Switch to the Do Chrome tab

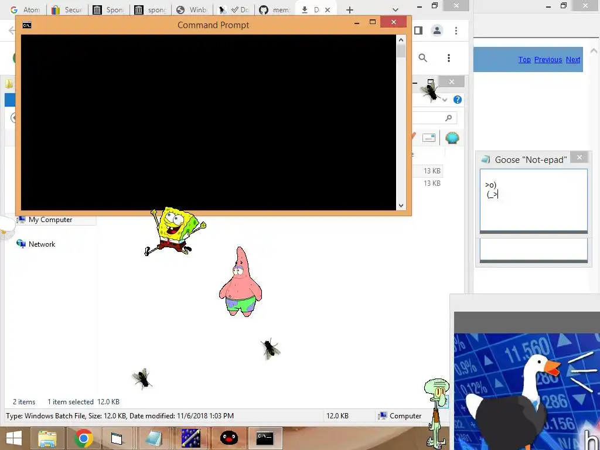(x=234, y=10)
